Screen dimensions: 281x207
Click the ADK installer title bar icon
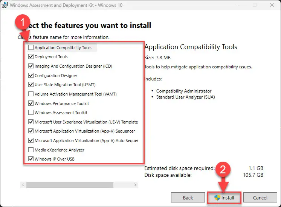pyautogui.click(x=5, y=5)
